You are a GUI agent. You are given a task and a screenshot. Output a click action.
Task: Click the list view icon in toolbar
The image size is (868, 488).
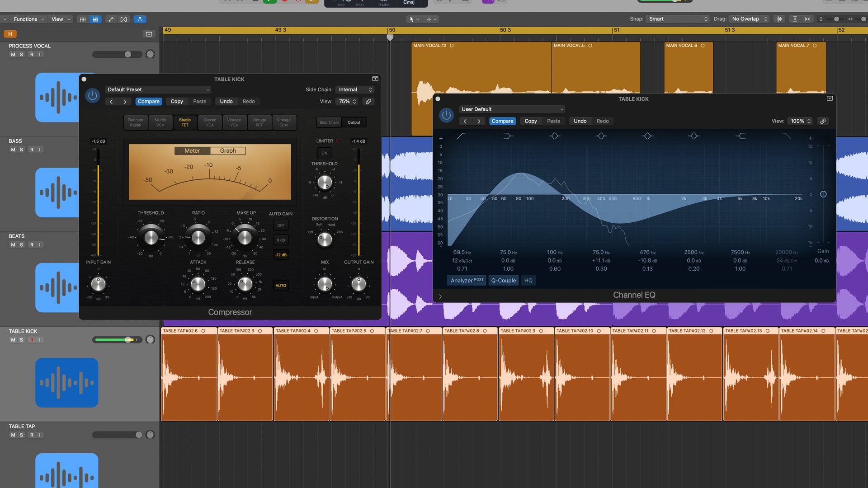click(95, 19)
